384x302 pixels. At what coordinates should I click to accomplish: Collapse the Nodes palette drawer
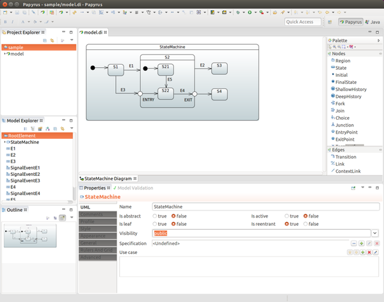pos(339,54)
